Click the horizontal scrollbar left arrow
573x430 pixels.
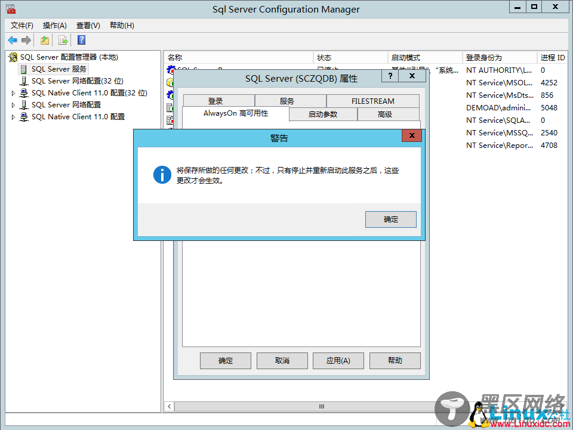[169, 406]
